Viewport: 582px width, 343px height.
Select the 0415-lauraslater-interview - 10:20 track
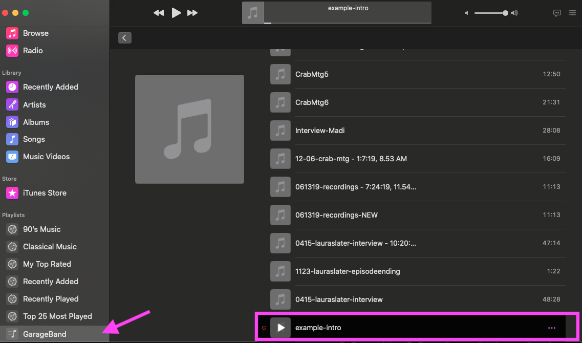[418, 243]
